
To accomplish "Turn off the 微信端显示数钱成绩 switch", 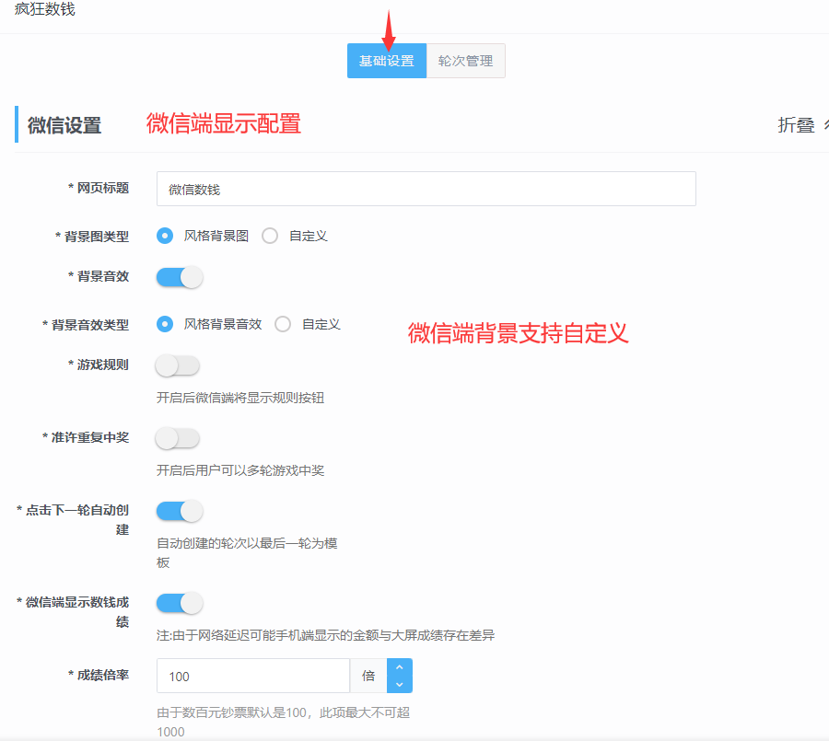I will coord(178,603).
